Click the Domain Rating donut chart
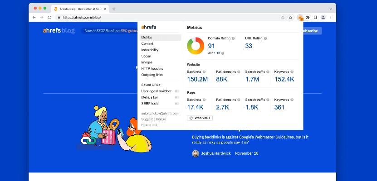The image size is (377, 181). click(196, 46)
